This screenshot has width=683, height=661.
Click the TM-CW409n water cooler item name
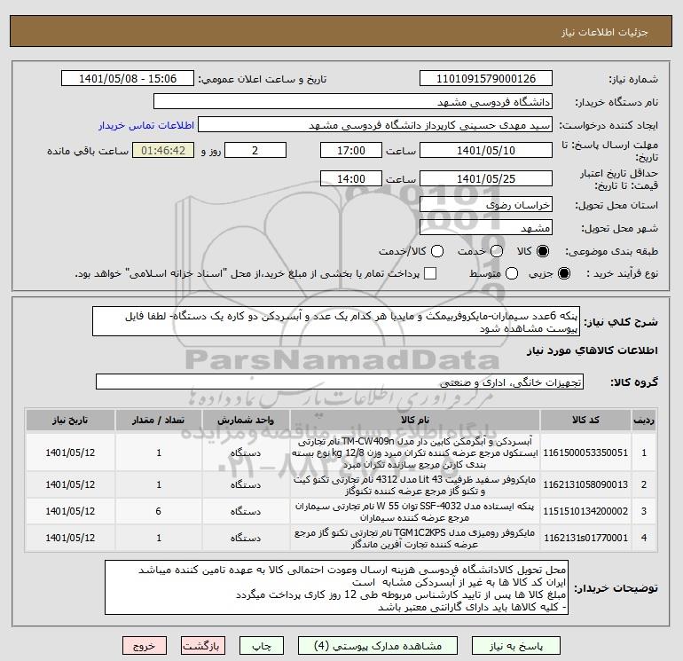coord(415,452)
